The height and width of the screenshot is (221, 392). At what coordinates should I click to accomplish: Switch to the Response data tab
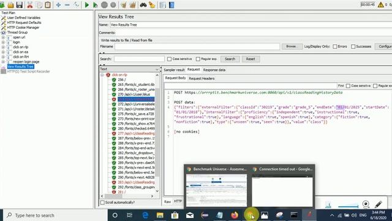pyautogui.click(x=214, y=70)
